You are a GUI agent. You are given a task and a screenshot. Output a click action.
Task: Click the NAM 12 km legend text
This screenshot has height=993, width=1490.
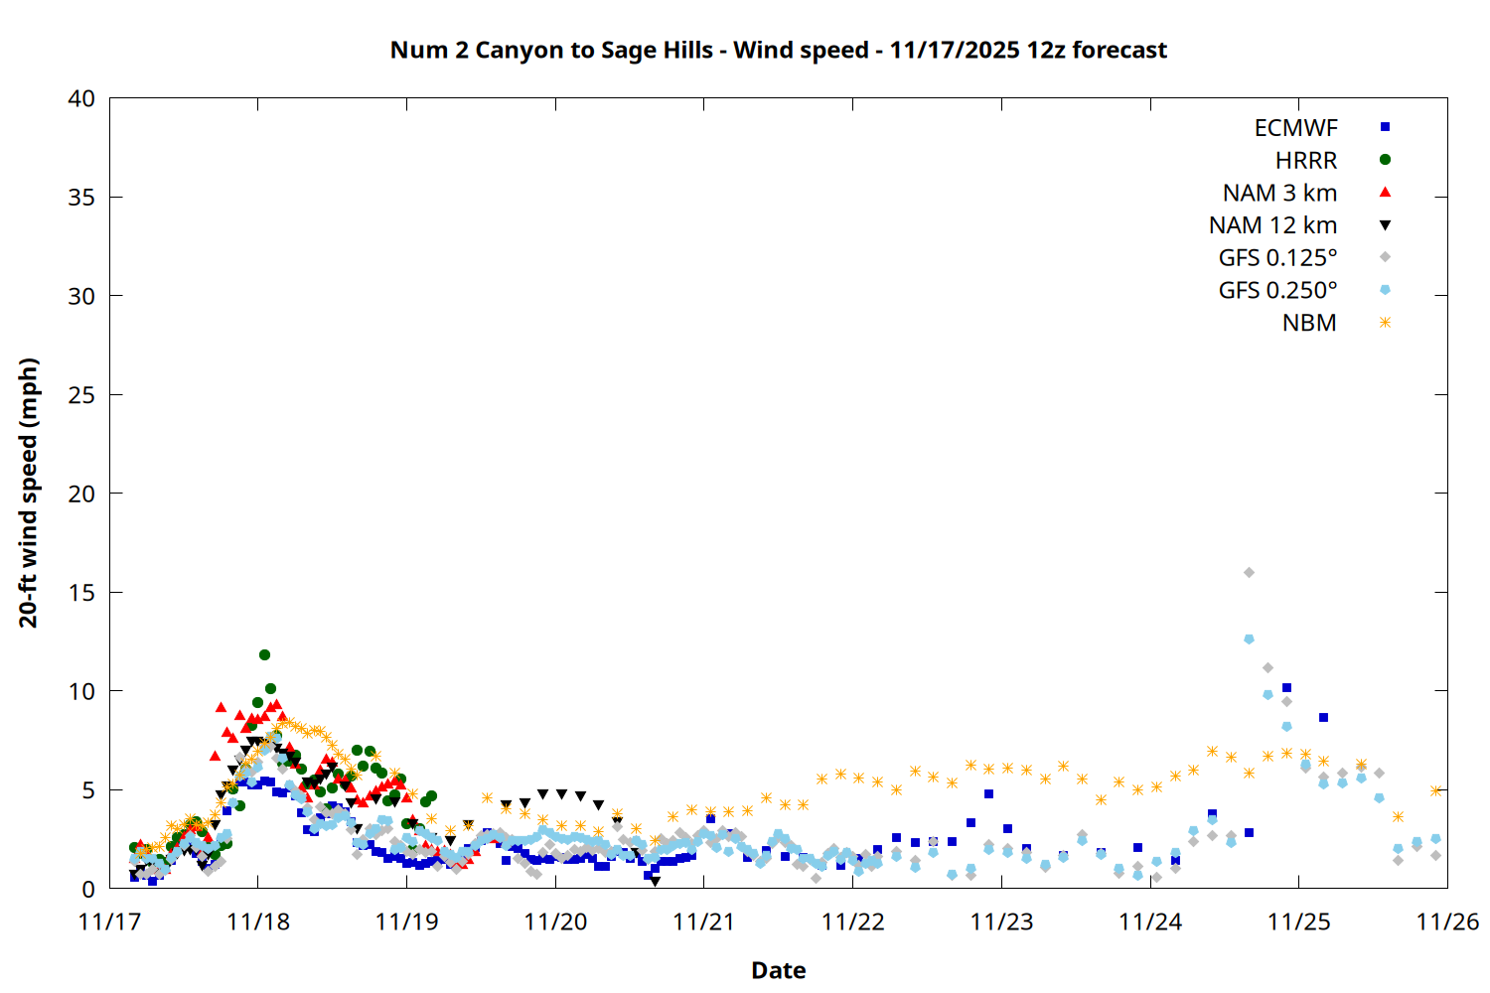point(1272,225)
